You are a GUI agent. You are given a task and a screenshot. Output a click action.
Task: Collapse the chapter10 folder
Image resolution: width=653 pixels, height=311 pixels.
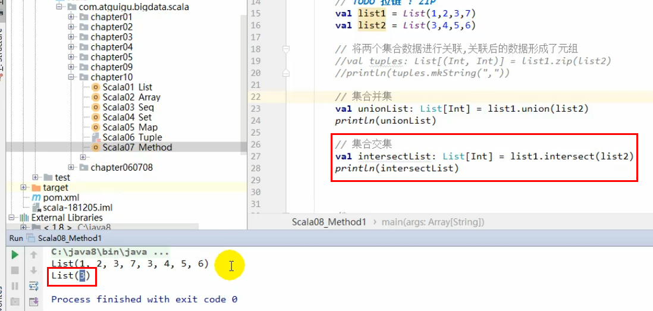(x=71, y=77)
